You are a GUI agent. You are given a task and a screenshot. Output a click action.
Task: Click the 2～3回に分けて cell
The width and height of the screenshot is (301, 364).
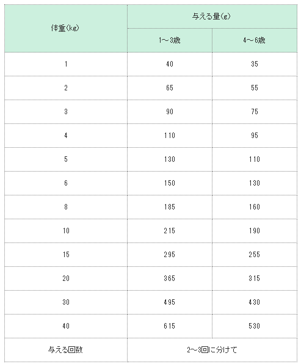[212, 350]
